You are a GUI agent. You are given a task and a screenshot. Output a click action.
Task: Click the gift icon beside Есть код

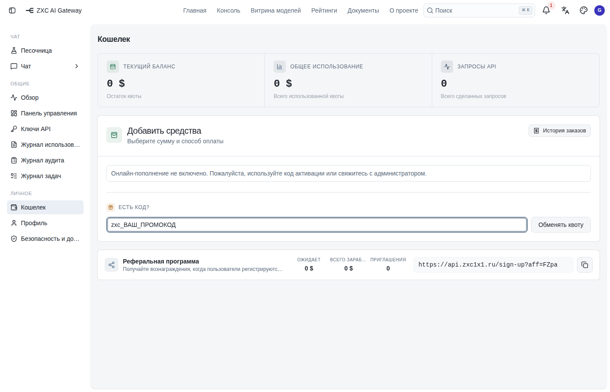click(111, 207)
